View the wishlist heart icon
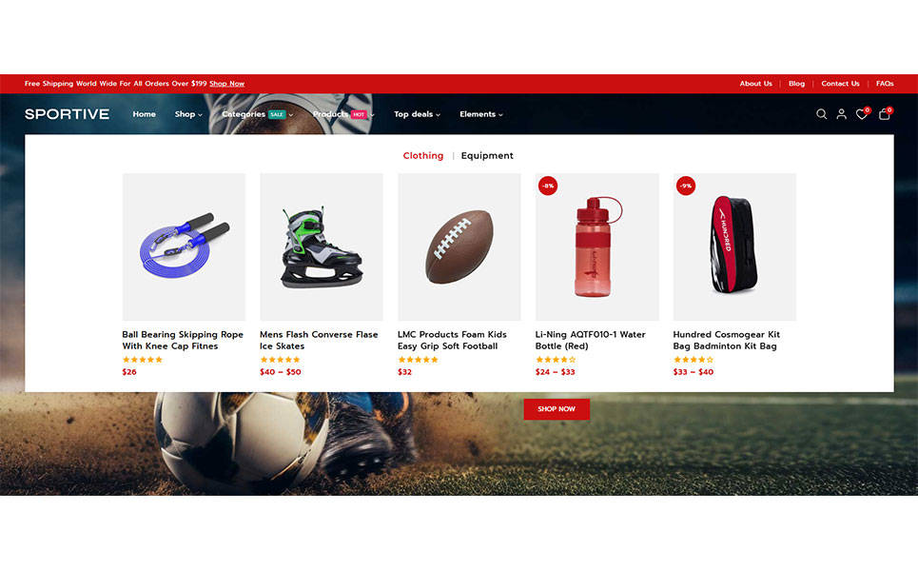Viewport: 918px width, 571px height. [x=862, y=113]
